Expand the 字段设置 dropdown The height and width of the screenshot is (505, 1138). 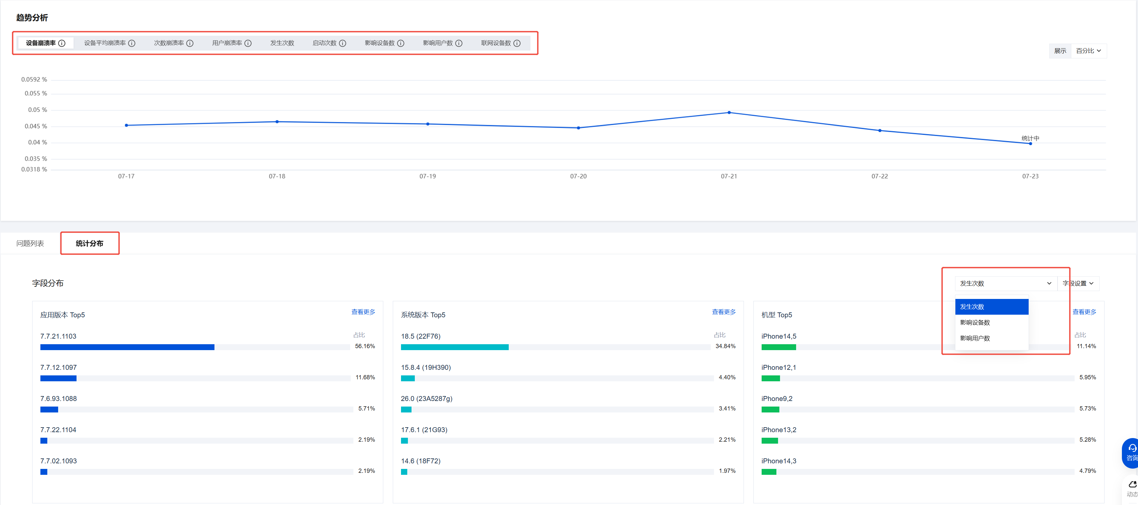(1078, 284)
